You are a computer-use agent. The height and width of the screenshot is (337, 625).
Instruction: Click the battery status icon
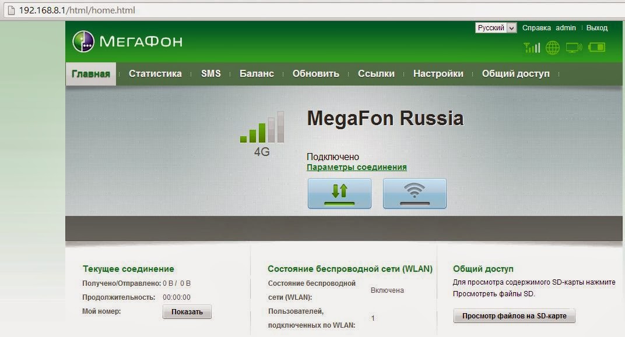coord(596,47)
